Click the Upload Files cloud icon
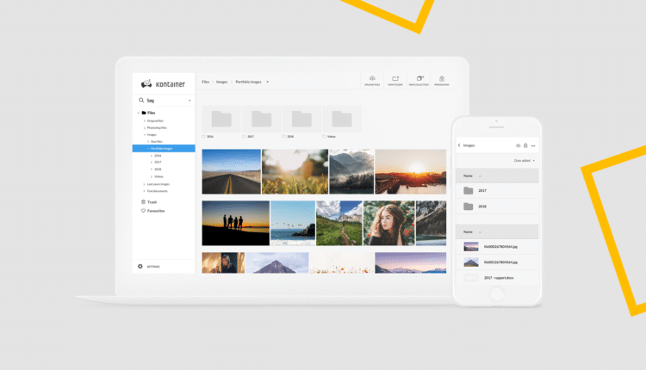 [x=372, y=79]
